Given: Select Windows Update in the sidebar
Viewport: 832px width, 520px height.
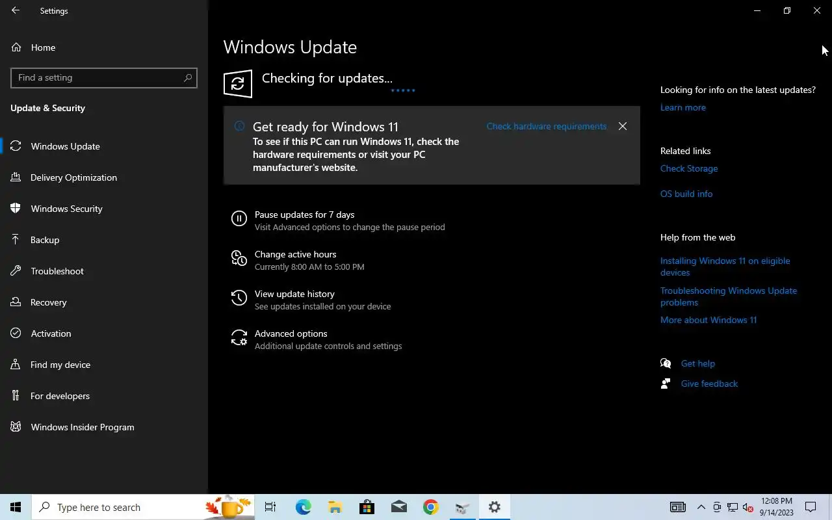Looking at the screenshot, I should 104,146.
